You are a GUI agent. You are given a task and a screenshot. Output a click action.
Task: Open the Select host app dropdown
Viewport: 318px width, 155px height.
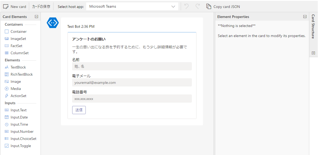[133, 6]
